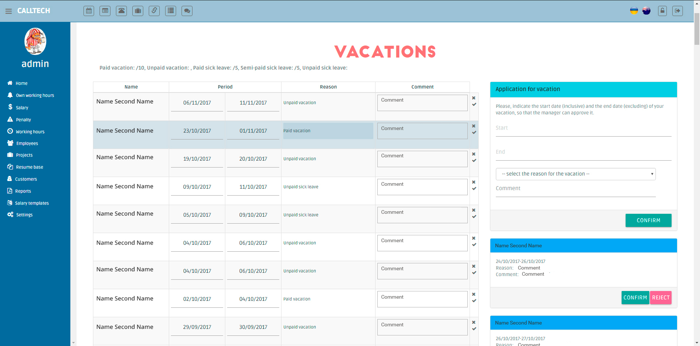Click the chain link icon in toolbar

[x=154, y=11]
